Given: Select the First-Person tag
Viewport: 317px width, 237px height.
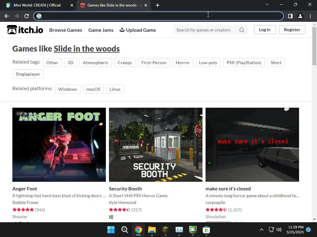Looking at the screenshot, I should click(x=154, y=63).
